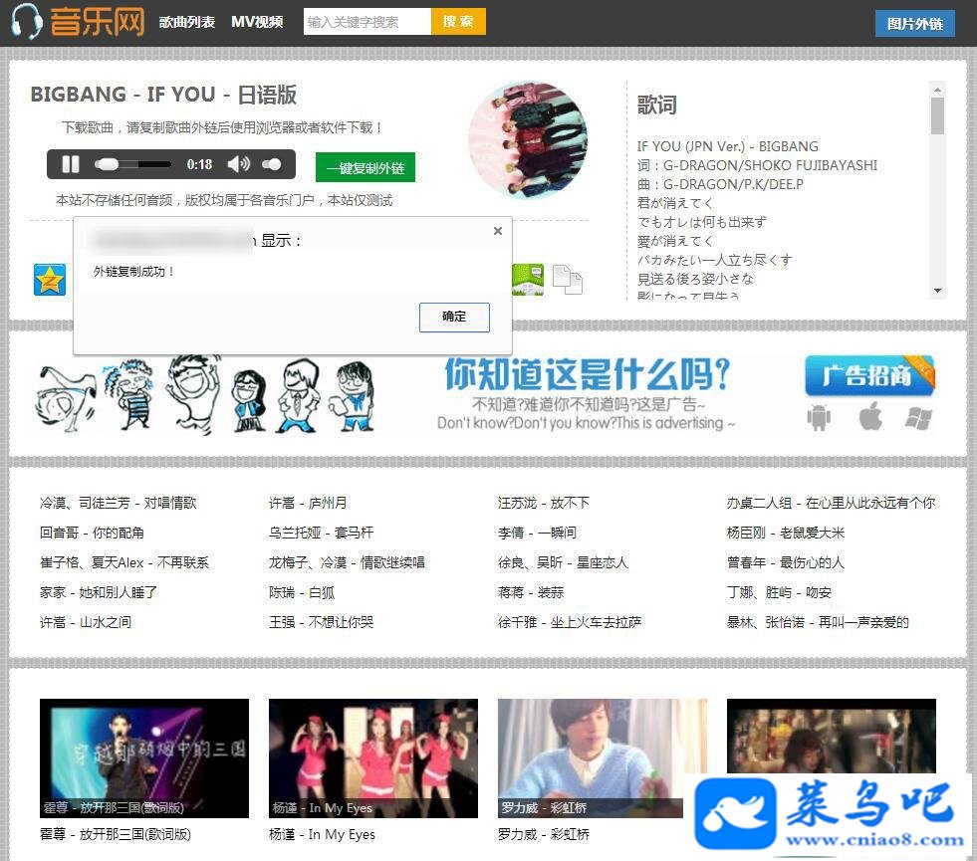
Task: Mute the audio speaker icon
Action: click(239, 164)
